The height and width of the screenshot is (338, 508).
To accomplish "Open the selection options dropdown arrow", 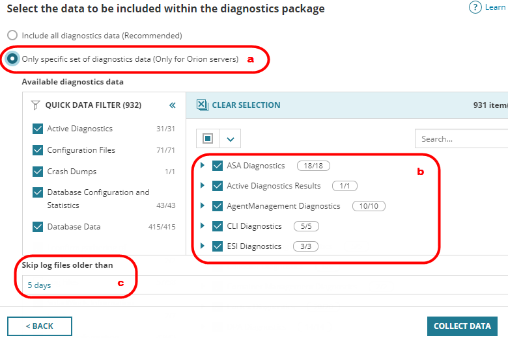I will point(230,138).
